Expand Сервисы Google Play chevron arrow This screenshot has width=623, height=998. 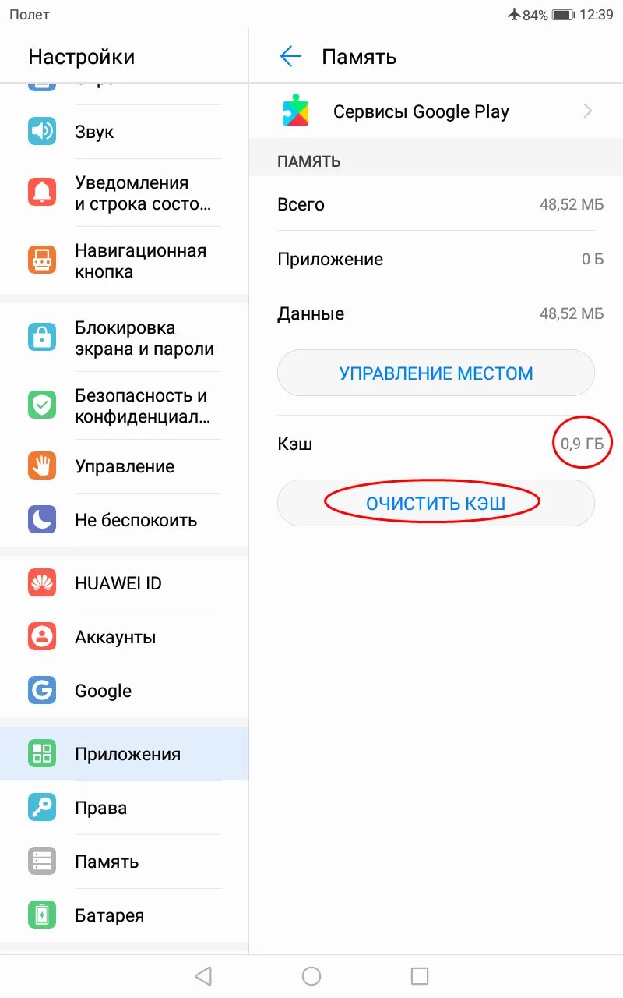click(588, 111)
